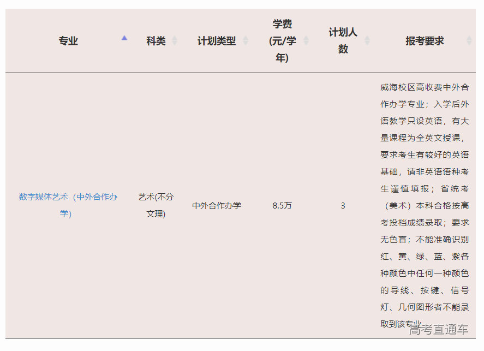Click the planned enrollment number 3
Image resolution: width=484 pixels, height=351 pixels.
343,206
